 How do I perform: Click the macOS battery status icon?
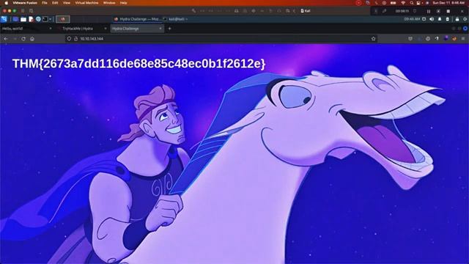tap(394, 3)
